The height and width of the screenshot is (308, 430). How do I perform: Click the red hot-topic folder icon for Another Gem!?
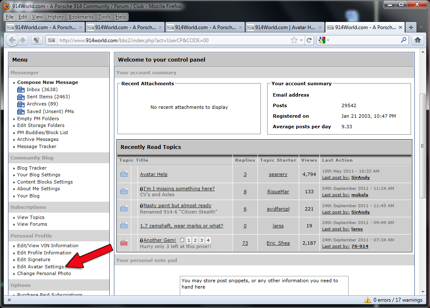pos(124,243)
